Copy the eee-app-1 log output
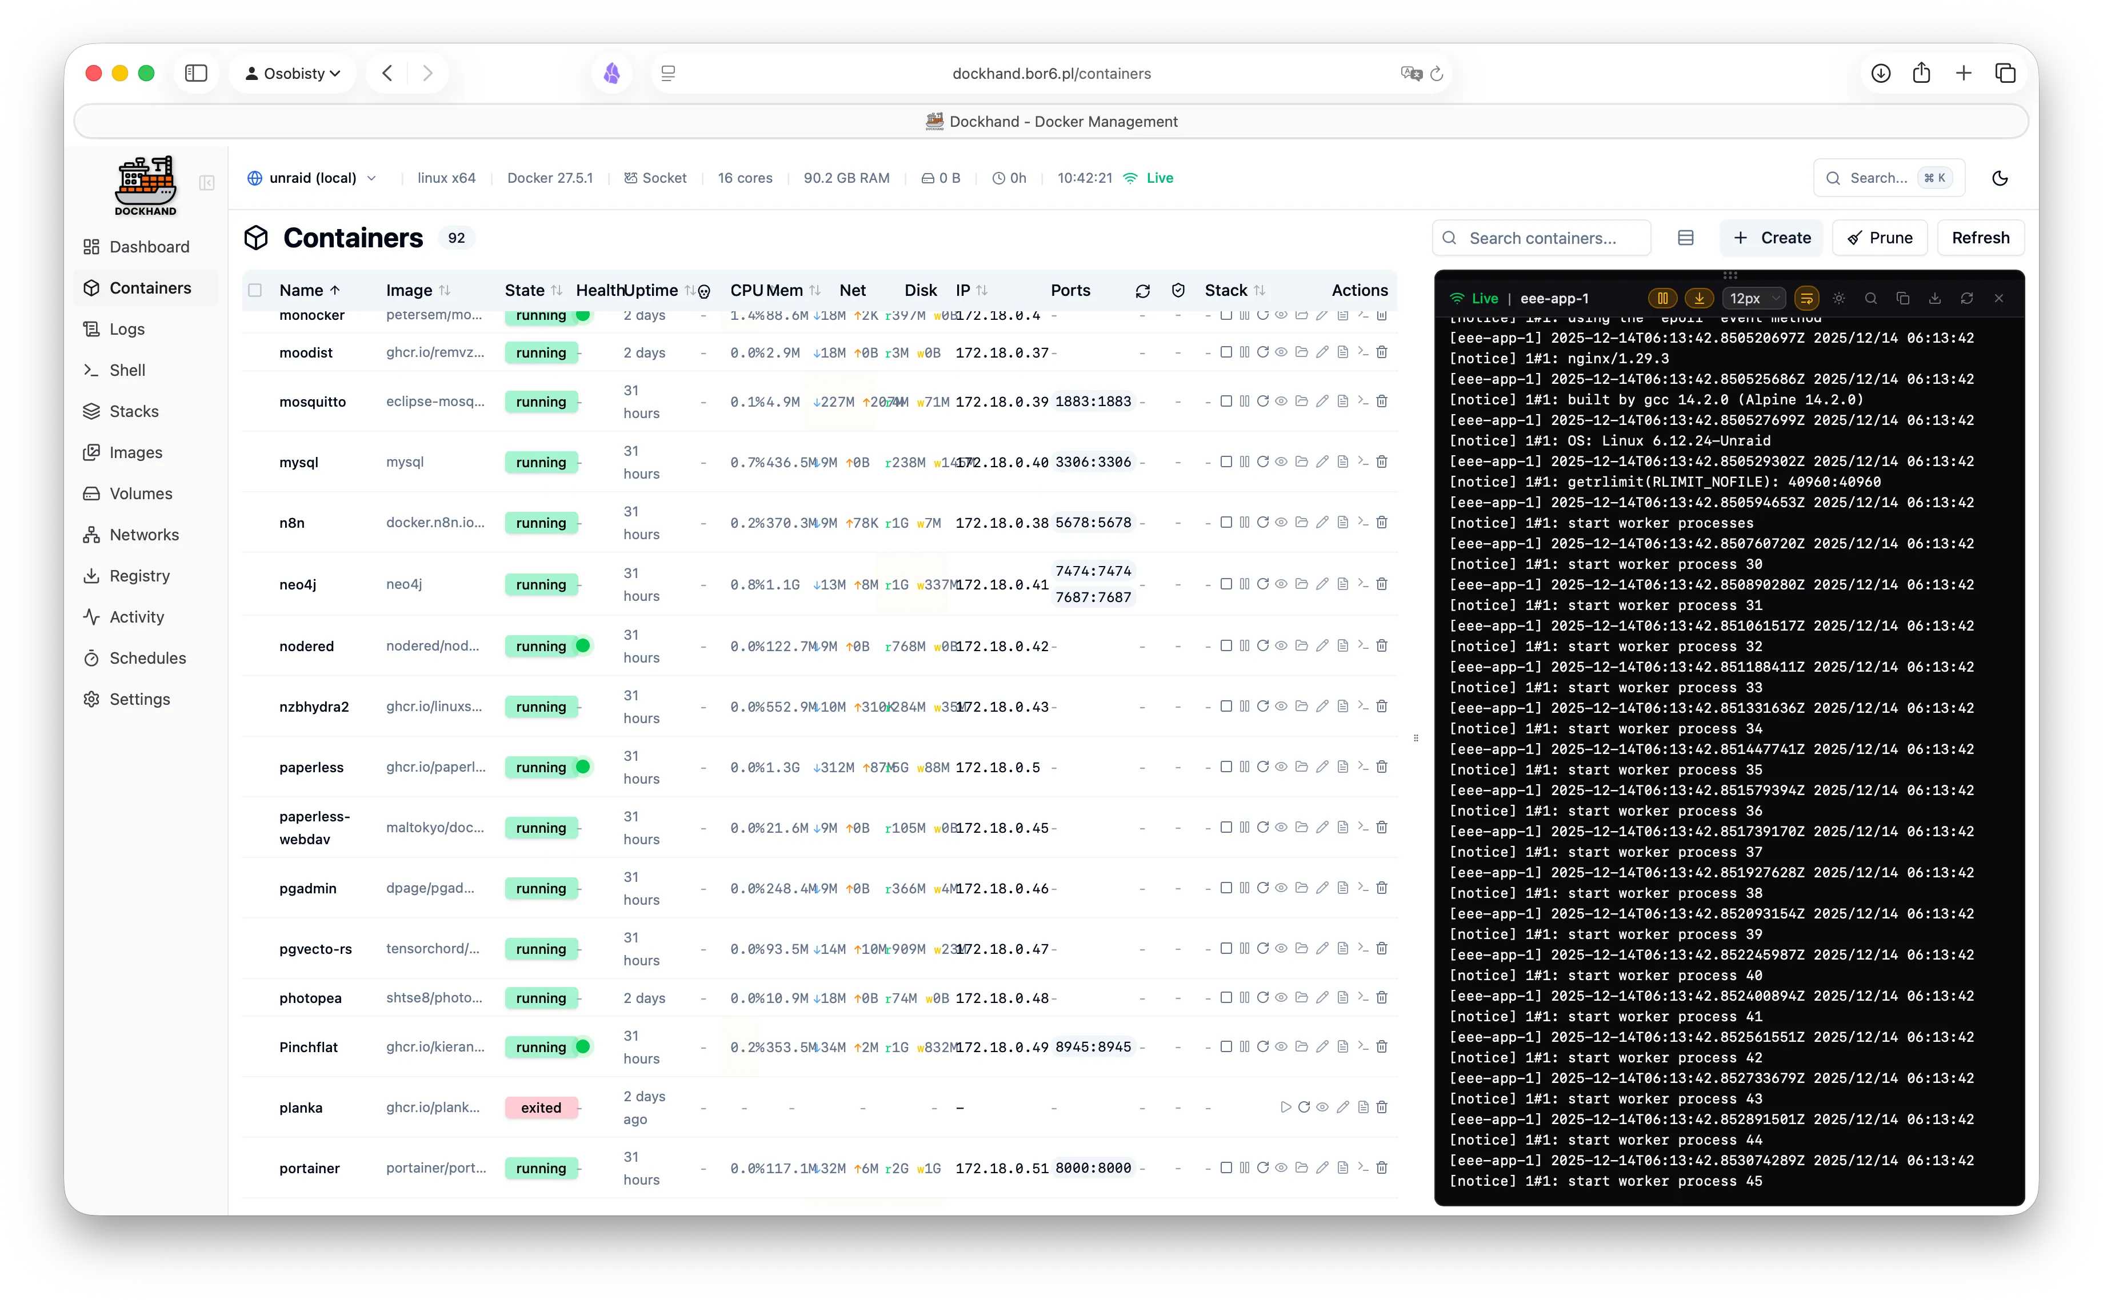The width and height of the screenshot is (2103, 1300). pos(1902,298)
